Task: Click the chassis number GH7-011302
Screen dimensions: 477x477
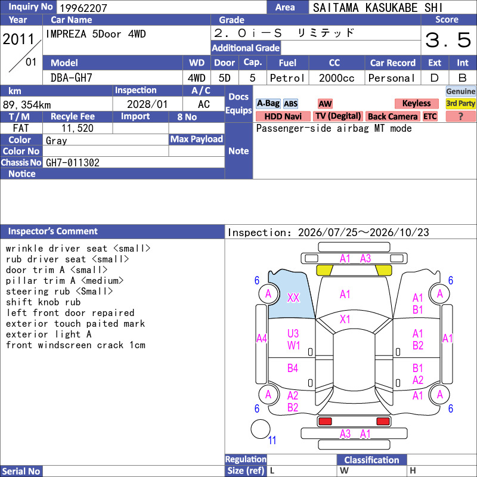Action: tap(73, 163)
